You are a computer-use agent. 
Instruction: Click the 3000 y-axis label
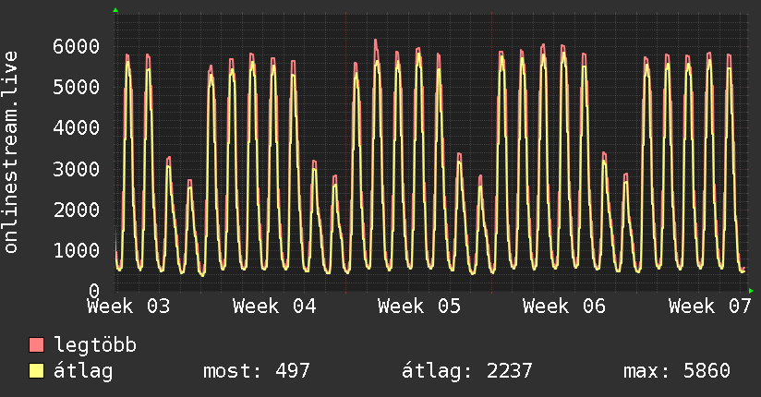coord(77,169)
